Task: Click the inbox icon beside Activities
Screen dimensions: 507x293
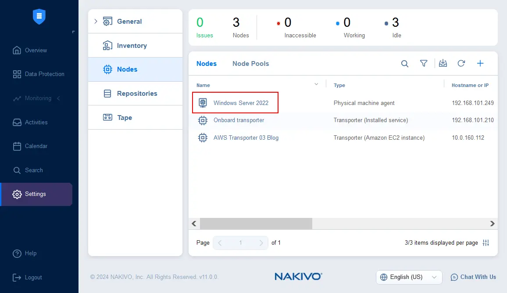Action: click(x=17, y=122)
